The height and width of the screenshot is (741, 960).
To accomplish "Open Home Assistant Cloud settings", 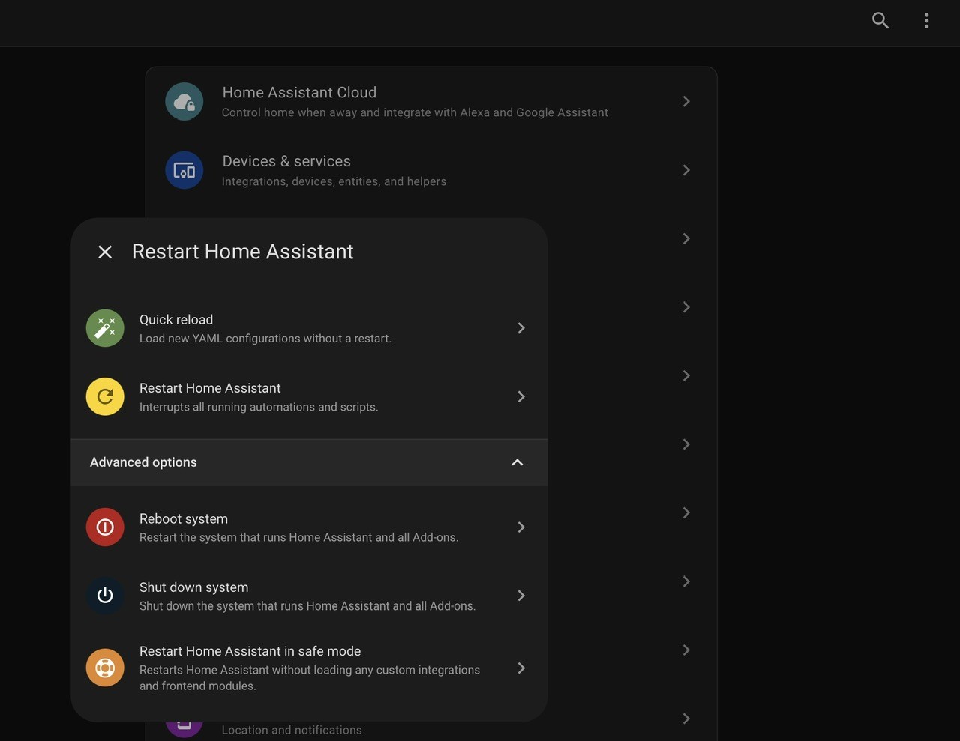I will (x=431, y=102).
